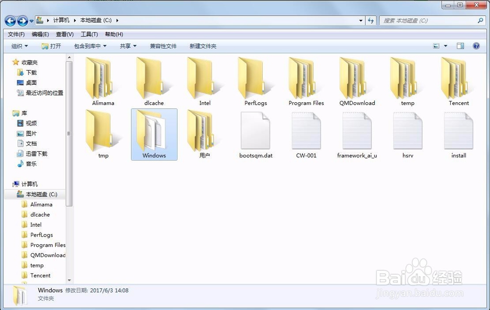Image resolution: width=490 pixels, height=310 pixels.
Task: Click the navigation pane scroll down arrow
Action: pos(70,280)
